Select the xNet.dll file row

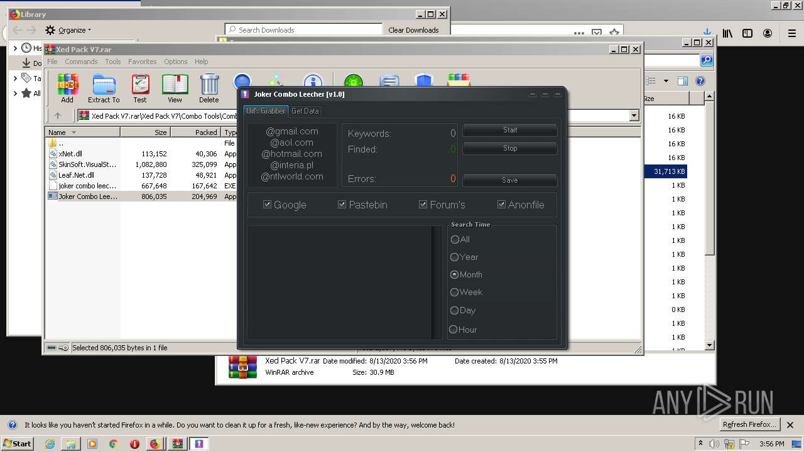coord(141,154)
